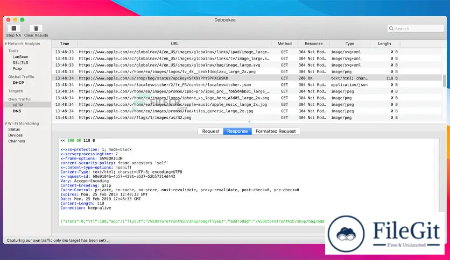Select the globalnav/links/tv image row
Image resolution: width=450 pixels, height=260 pixels.
[247, 59]
